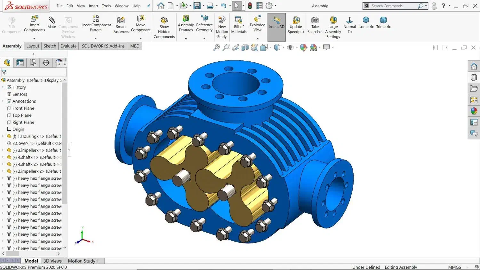Expand the 1.Housing component node
This screenshot has height=270, width=480.
3,136
